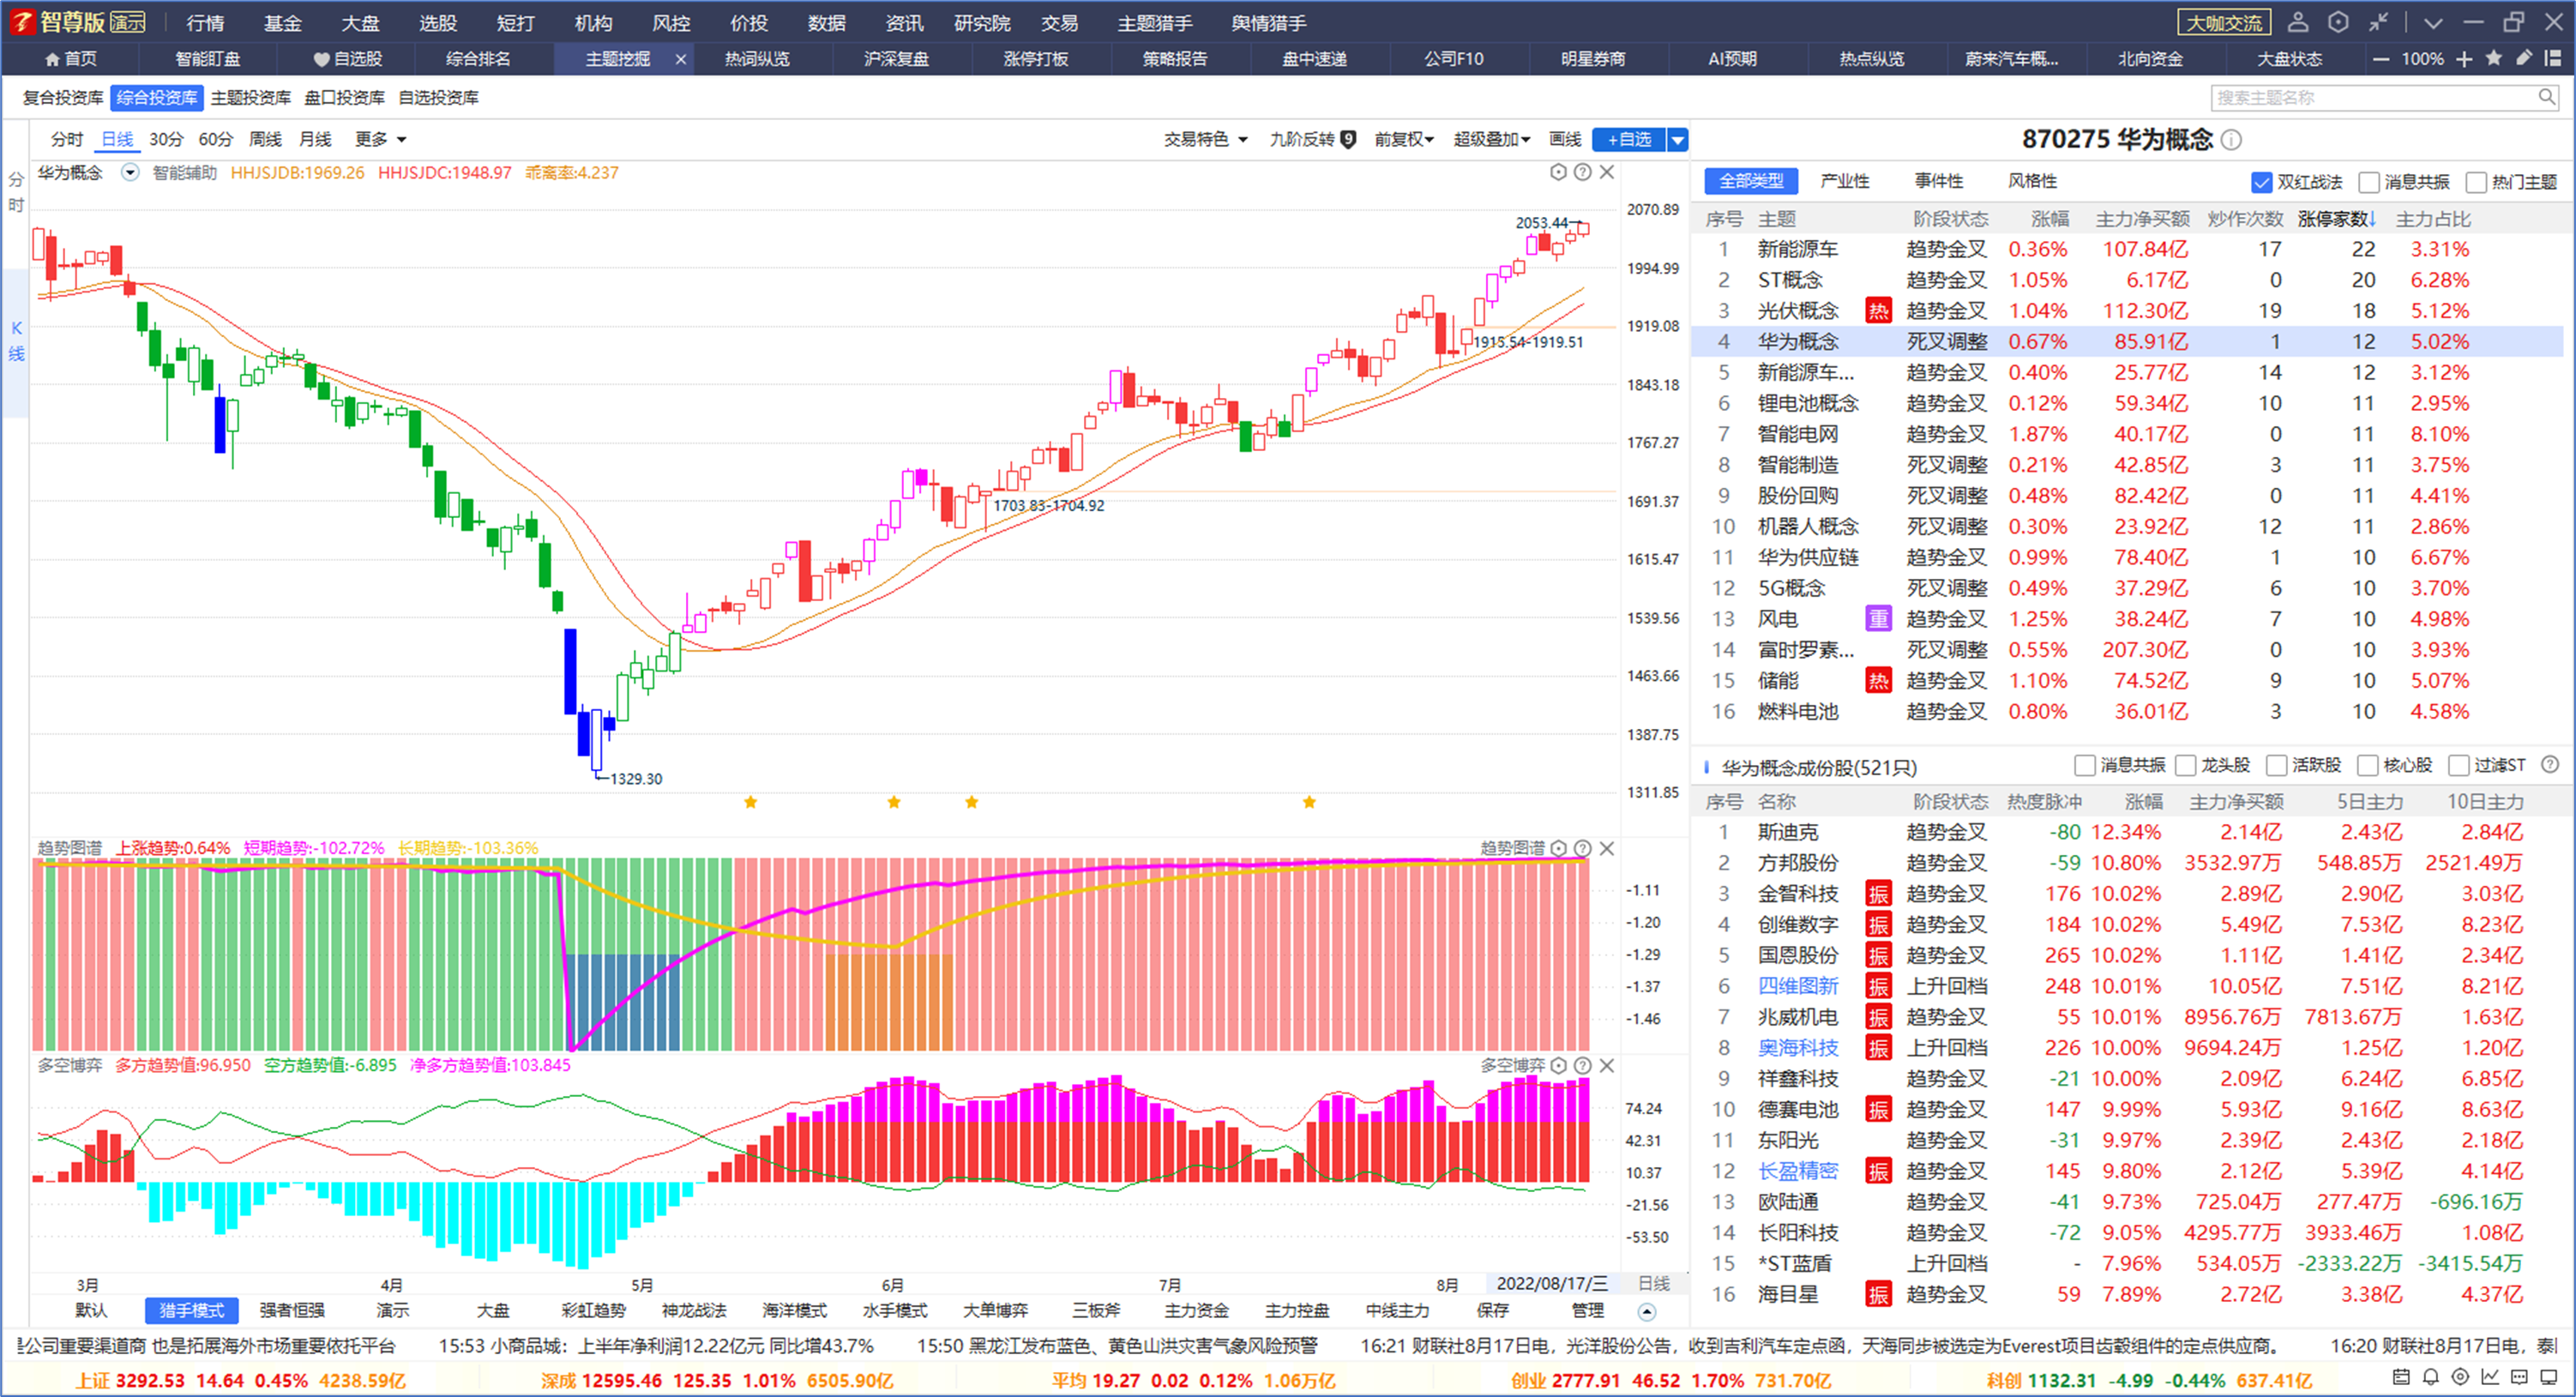This screenshot has width=2576, height=1397.
Task: Zoom out with the minus icon beside 100%
Action: 2381,59
